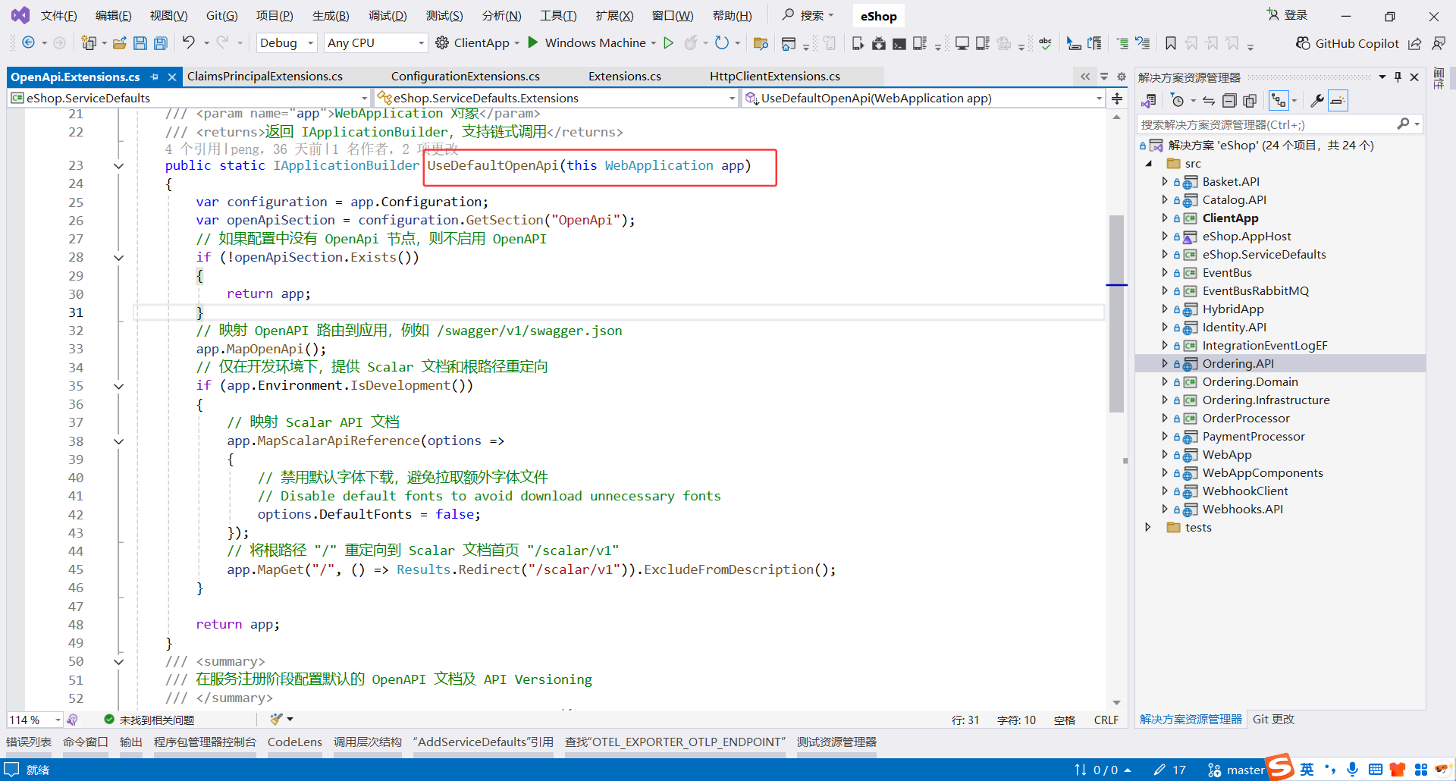
Task: Switch to the HttpClientExtensions.cs tab
Action: coord(775,77)
